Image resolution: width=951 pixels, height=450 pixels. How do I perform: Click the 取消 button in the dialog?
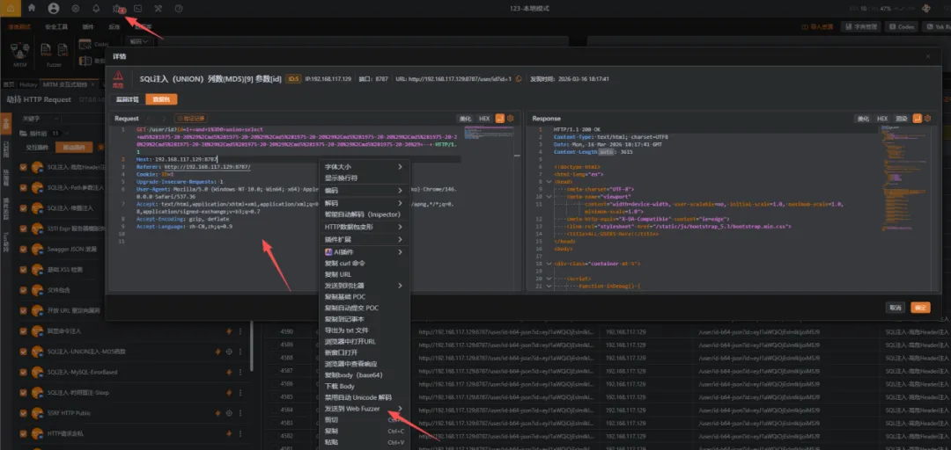(896, 308)
